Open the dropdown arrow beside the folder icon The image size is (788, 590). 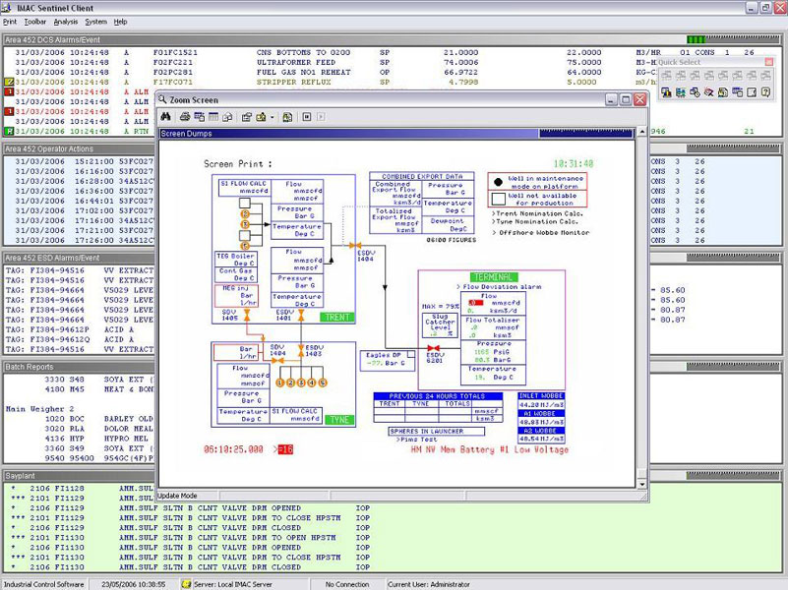(273, 117)
